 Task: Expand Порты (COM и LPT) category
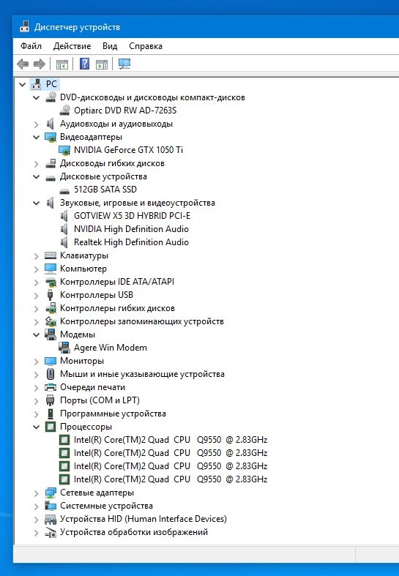[37, 401]
